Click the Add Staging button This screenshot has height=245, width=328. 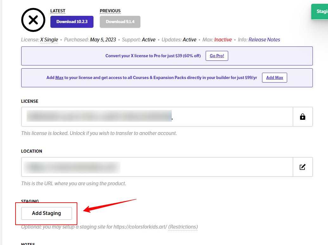47,213
